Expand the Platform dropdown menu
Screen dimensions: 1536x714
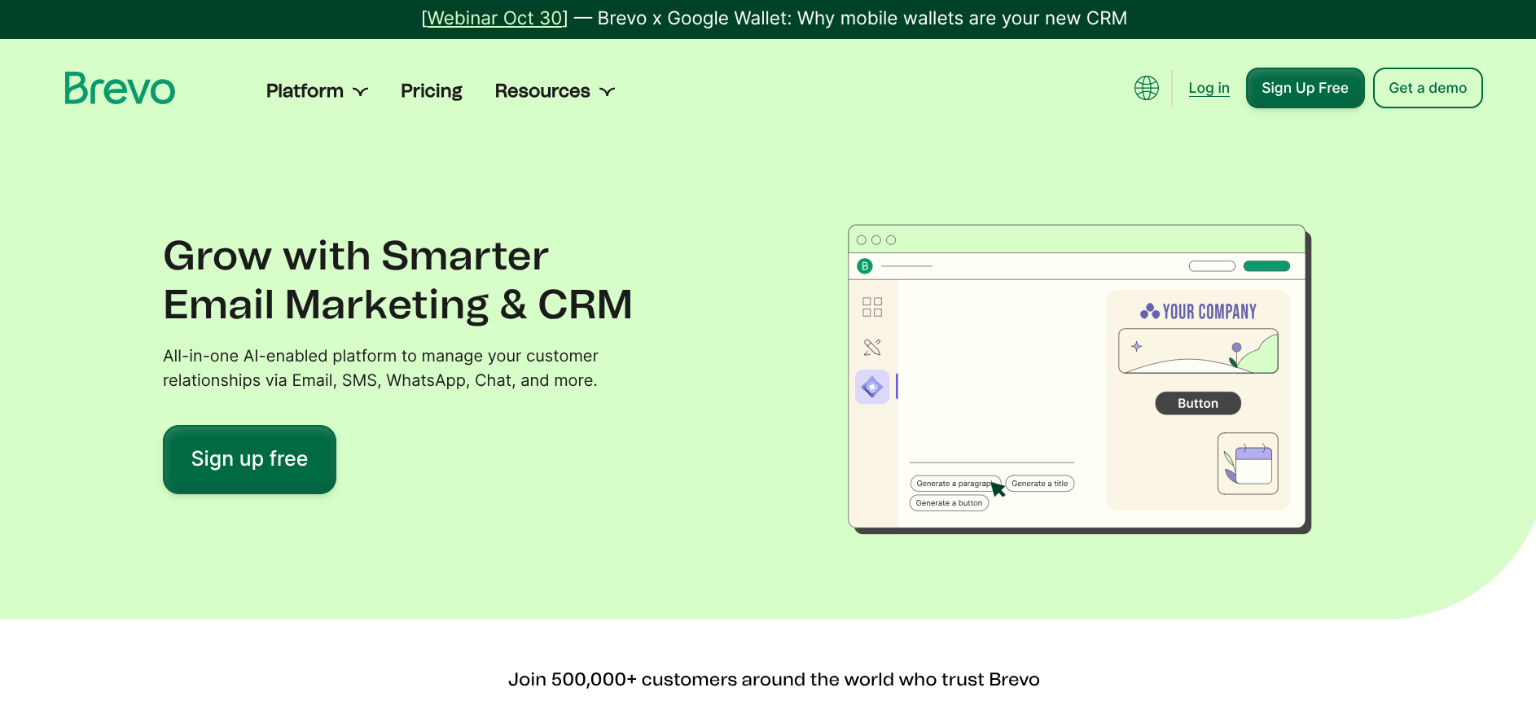316,91
